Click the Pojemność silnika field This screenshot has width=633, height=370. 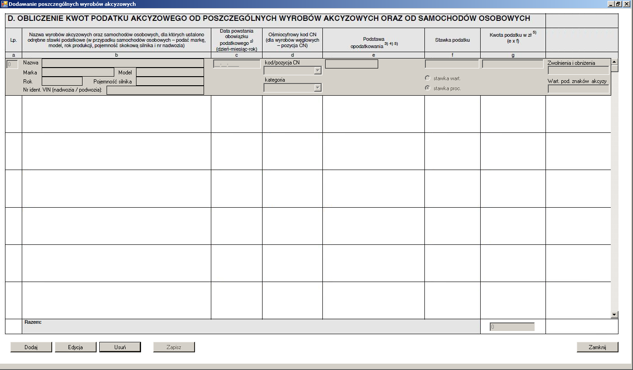170,81
